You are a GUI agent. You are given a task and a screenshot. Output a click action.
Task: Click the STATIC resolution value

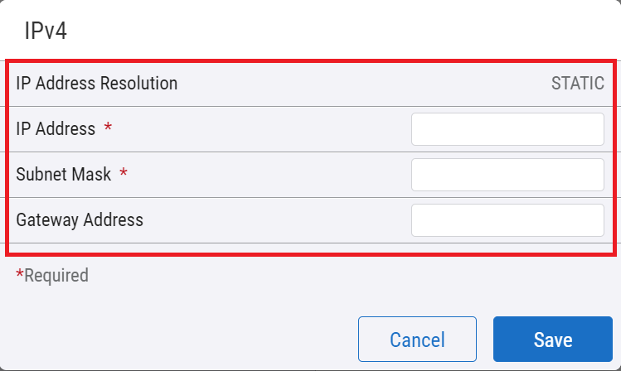point(577,84)
